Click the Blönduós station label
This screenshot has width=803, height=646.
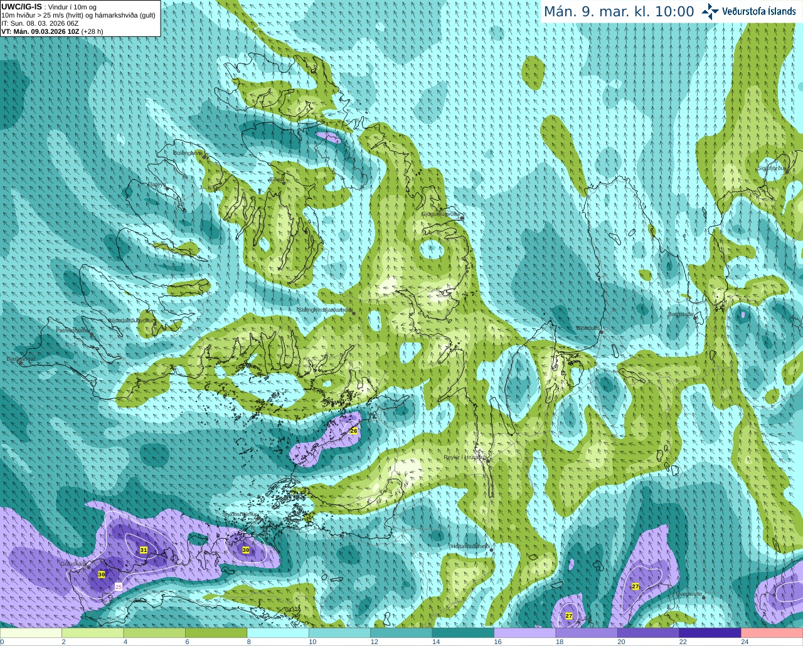(x=589, y=328)
